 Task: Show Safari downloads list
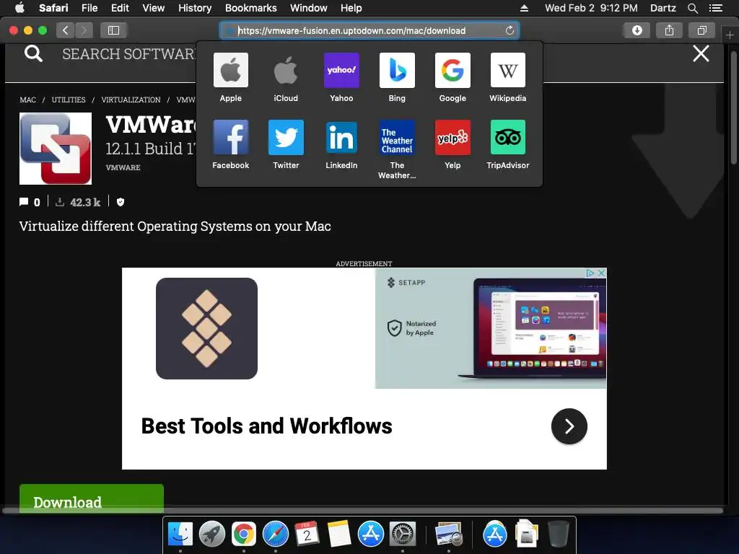pyautogui.click(x=637, y=30)
